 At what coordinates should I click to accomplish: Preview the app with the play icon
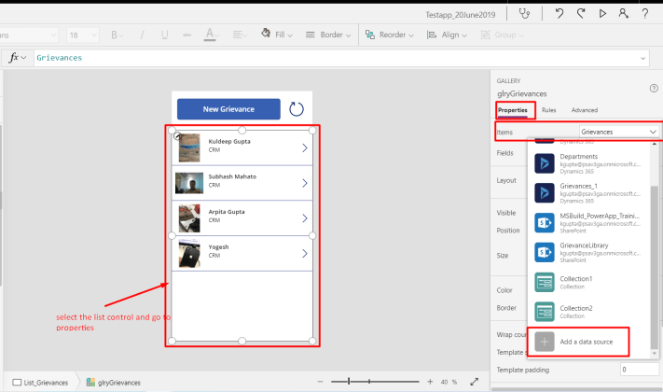[602, 13]
